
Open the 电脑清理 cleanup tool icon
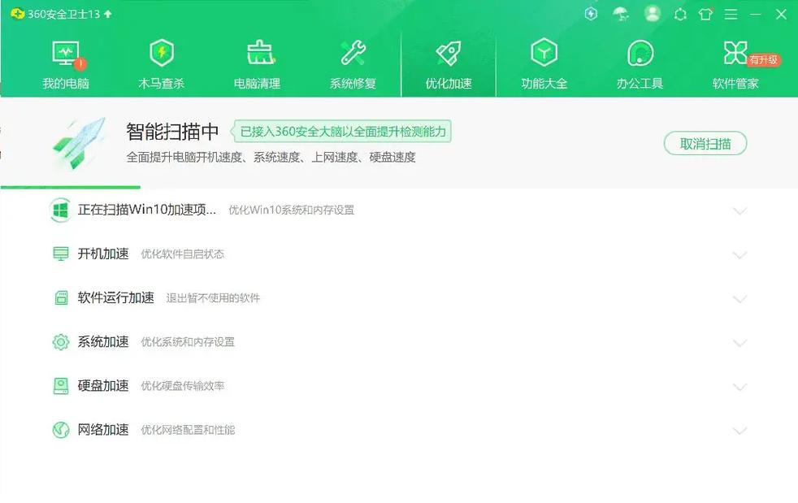(257, 50)
